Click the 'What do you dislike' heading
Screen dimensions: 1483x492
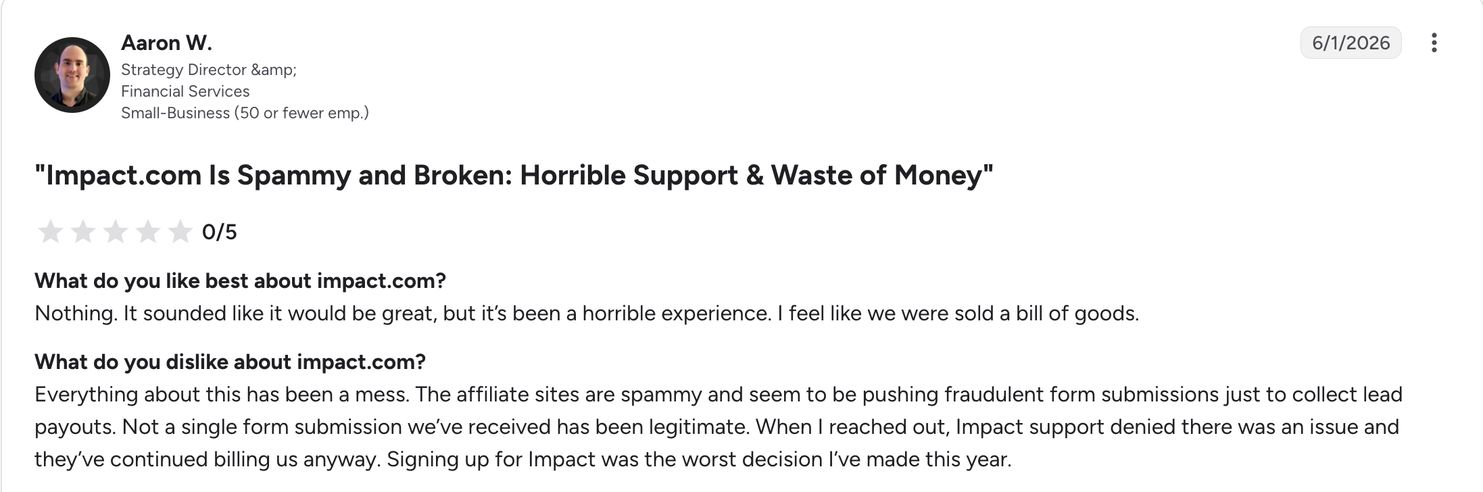[x=230, y=362]
